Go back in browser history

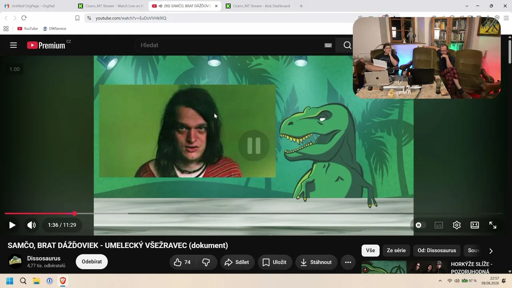point(6,18)
